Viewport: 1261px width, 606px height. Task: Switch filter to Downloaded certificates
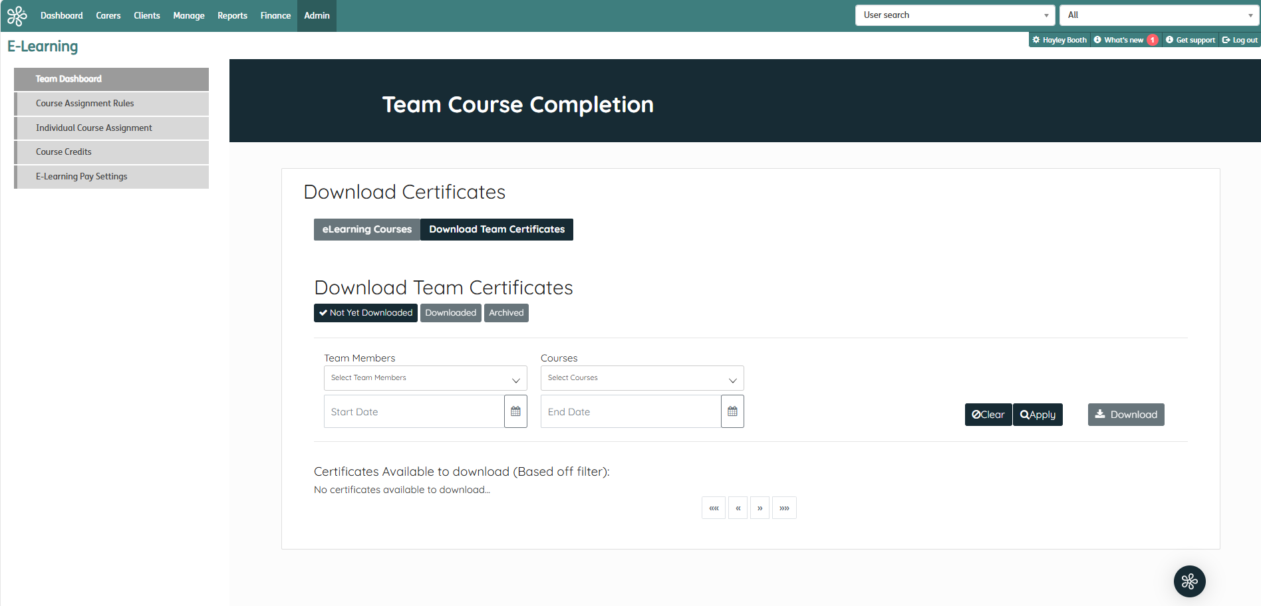[450, 313]
